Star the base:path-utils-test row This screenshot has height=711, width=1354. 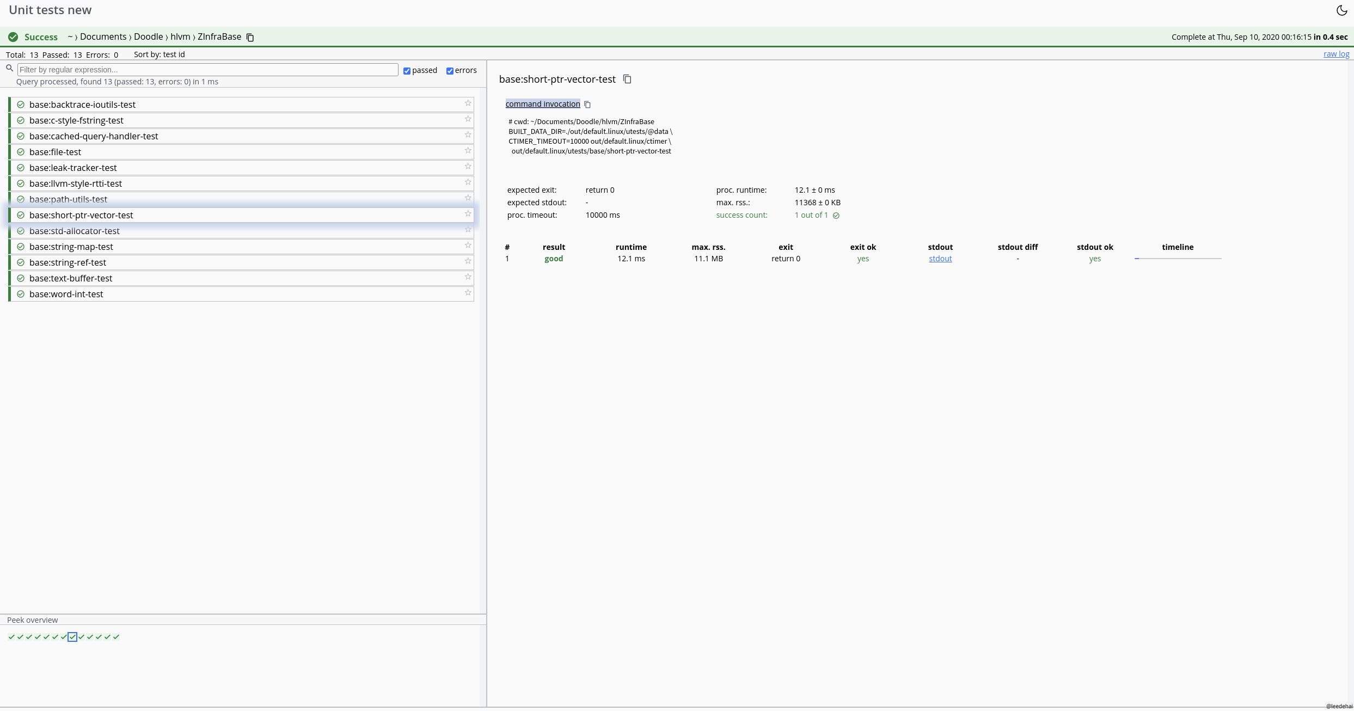(468, 198)
